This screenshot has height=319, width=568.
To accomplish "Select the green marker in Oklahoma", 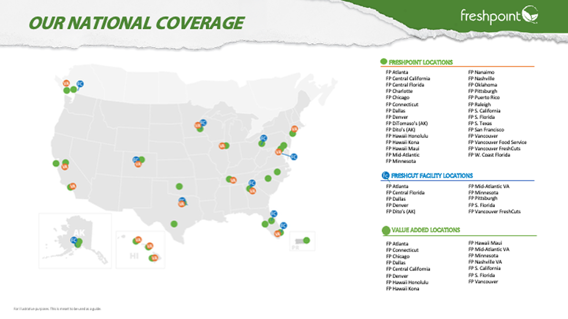I will (179, 186).
